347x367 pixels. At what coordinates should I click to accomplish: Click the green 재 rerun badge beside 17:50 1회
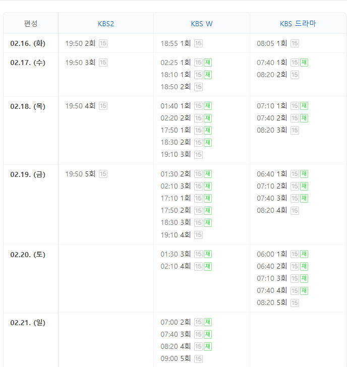[208, 130]
